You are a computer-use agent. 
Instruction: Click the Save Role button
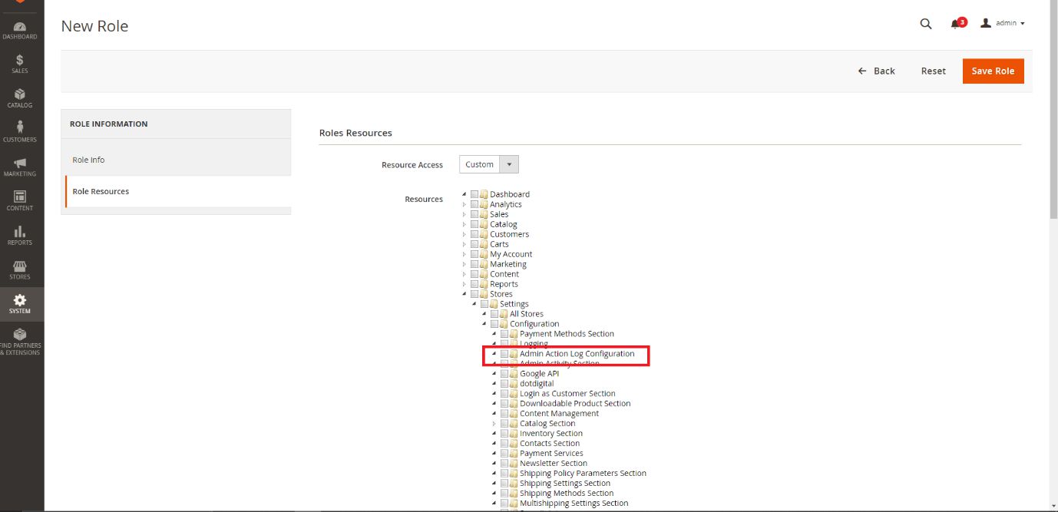coord(993,71)
